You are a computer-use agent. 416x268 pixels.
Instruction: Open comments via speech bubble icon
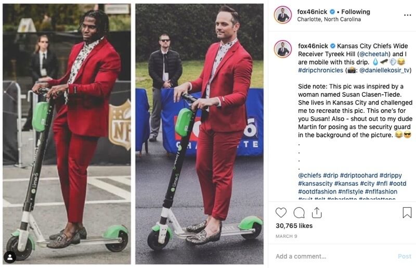pos(299,213)
